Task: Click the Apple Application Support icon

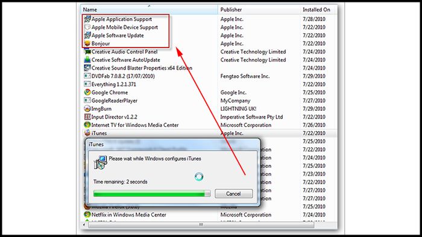Action: (87, 19)
